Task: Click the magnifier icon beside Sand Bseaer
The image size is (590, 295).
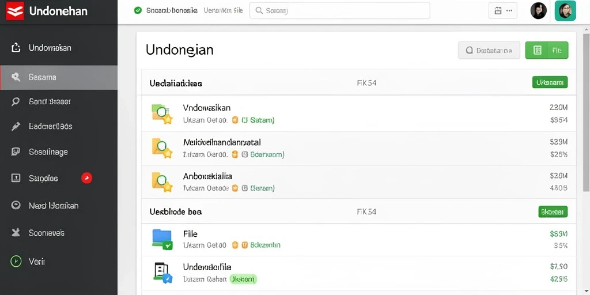Action: (16, 101)
